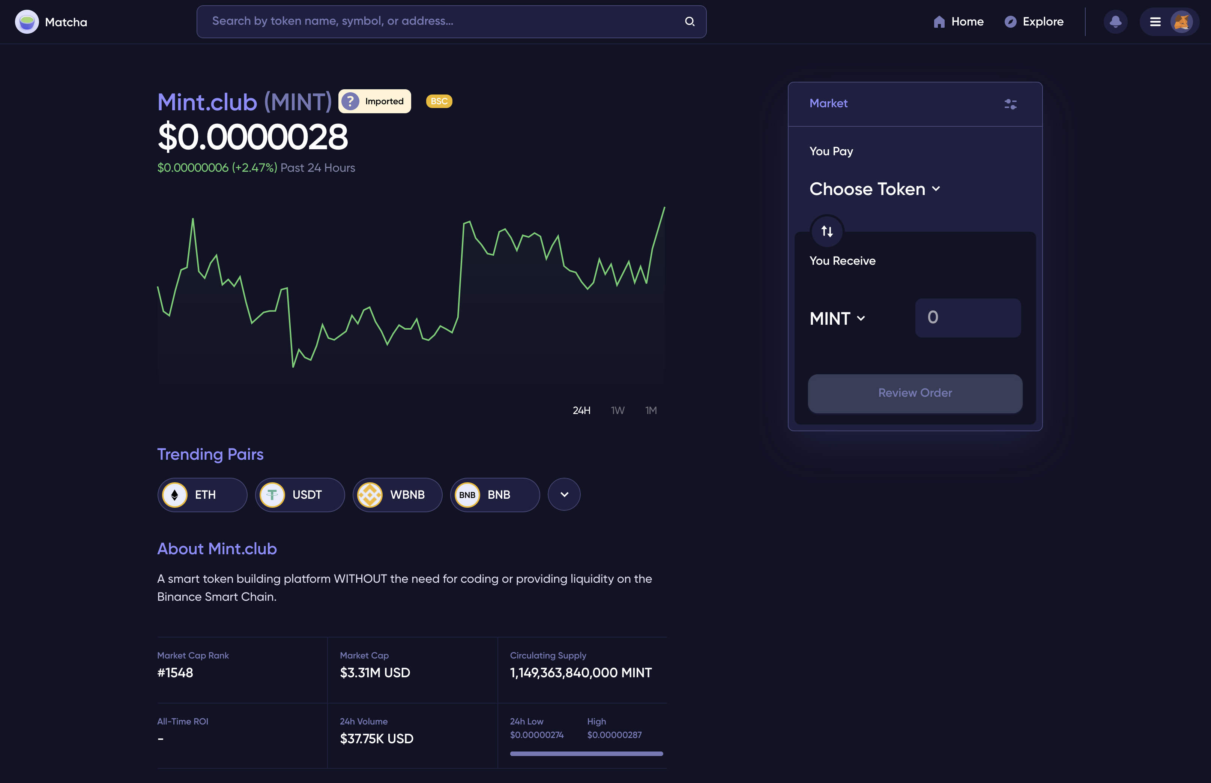Screen dimensions: 1211x783
Task: Click the Review Order button
Action: [x=915, y=393]
